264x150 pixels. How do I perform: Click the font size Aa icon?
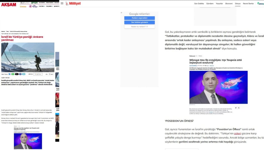click(47, 74)
